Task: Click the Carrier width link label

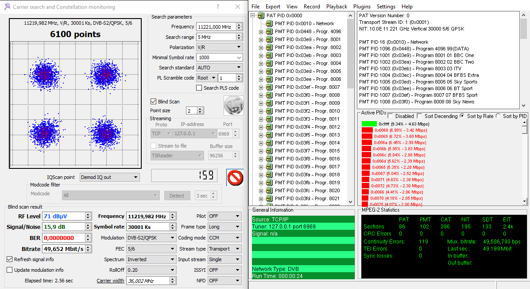Action: tap(110, 281)
